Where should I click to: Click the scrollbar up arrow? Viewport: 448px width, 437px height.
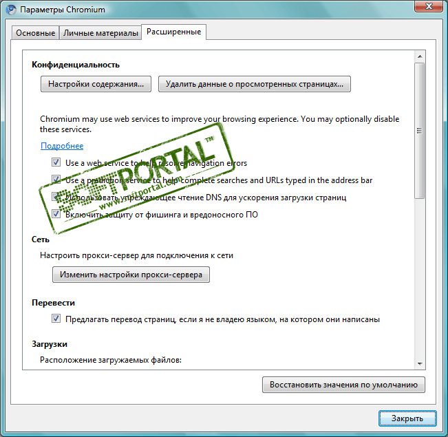(x=420, y=56)
